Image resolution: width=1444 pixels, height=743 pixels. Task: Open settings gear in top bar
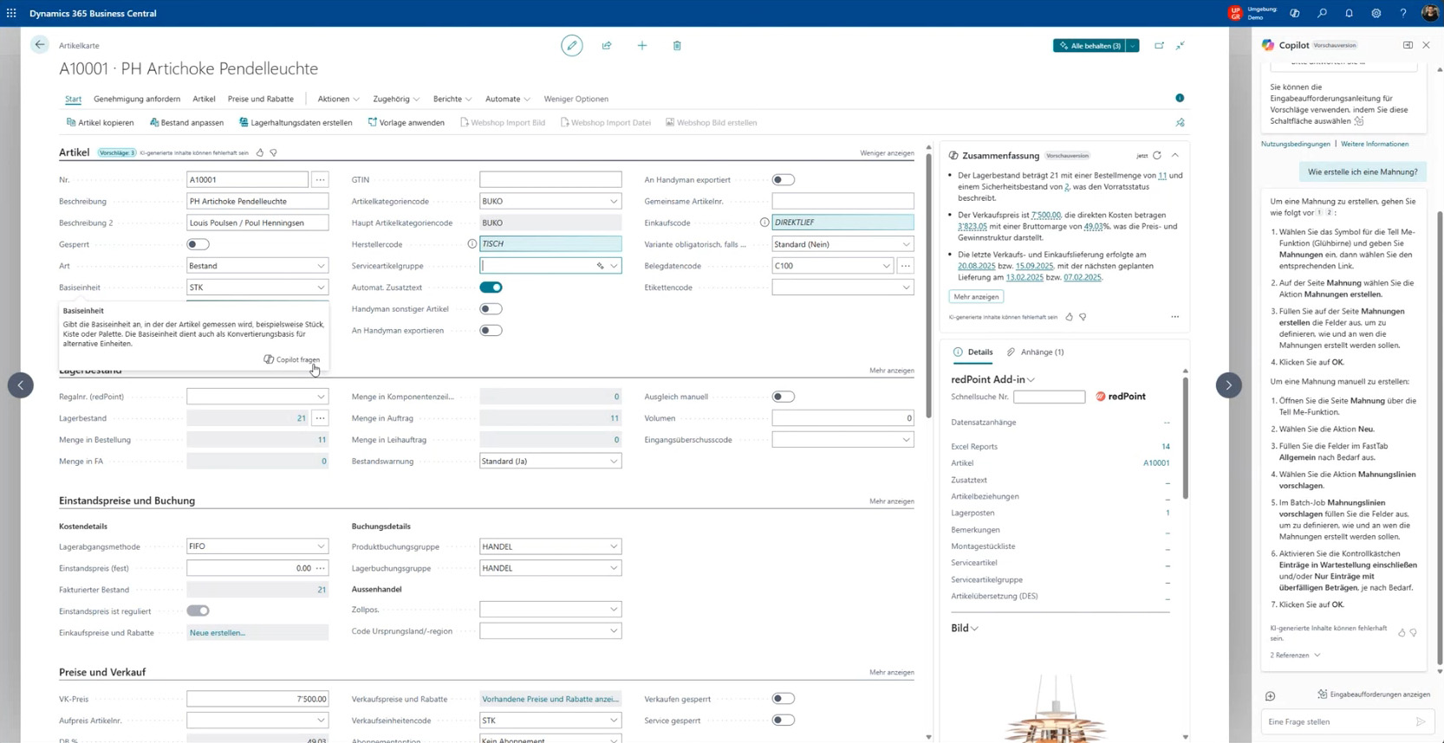1376,13
